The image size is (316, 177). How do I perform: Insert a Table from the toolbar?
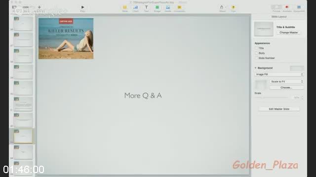pyautogui.click(x=125, y=7)
